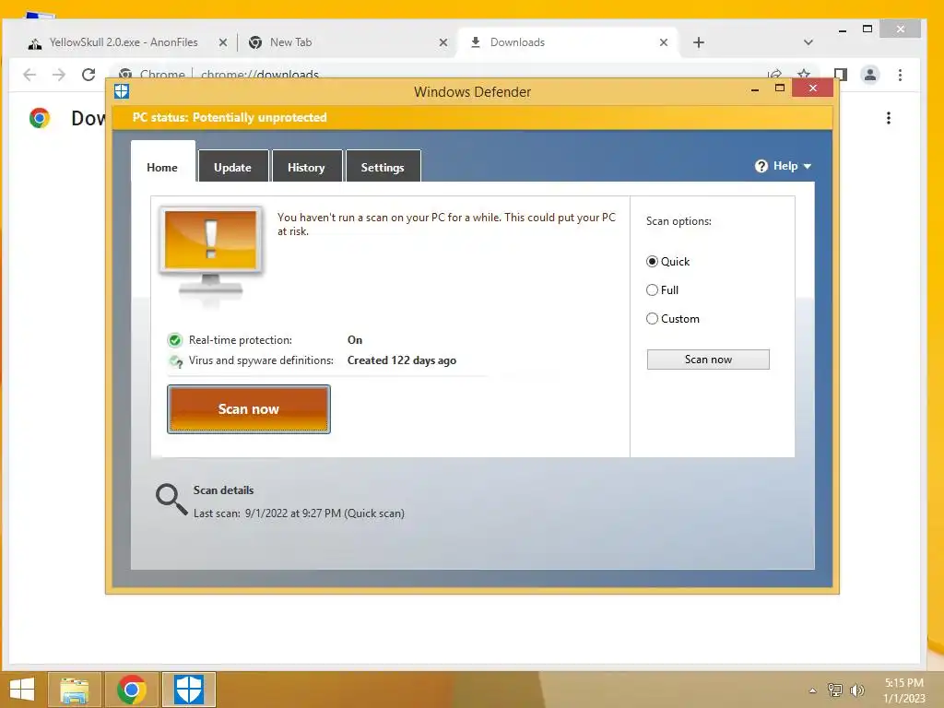Open the Windows Start button
Image resolution: width=944 pixels, height=708 pixels.
click(x=22, y=690)
